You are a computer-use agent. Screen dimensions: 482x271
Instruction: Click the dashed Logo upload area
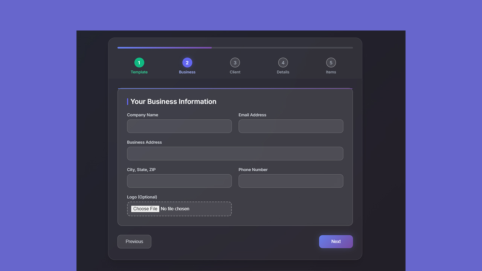[179, 209]
